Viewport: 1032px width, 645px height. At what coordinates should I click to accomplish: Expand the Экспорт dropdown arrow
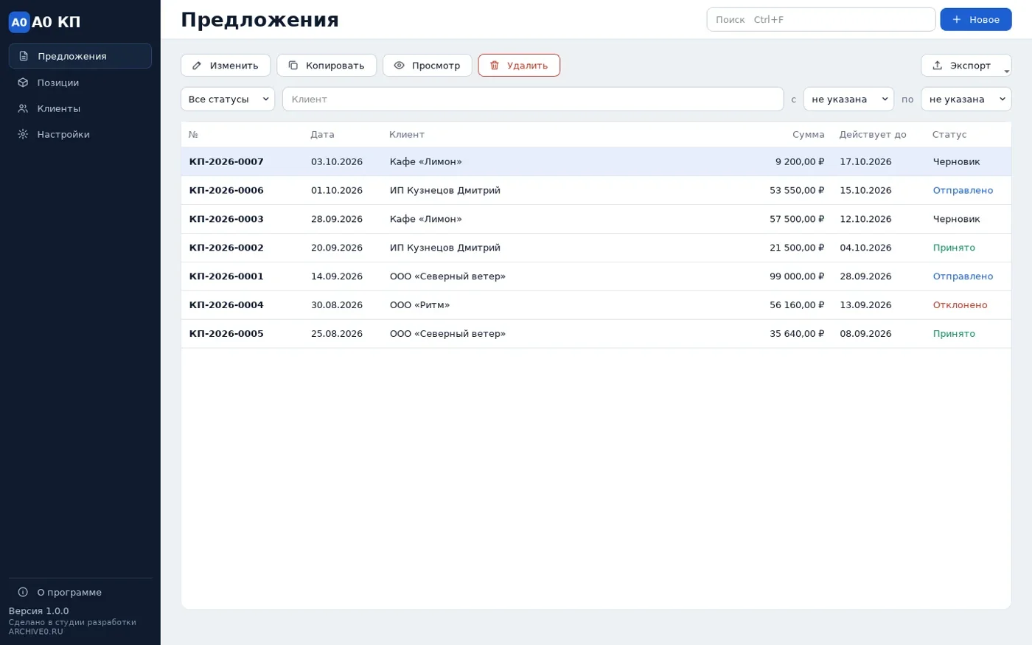1007,71
